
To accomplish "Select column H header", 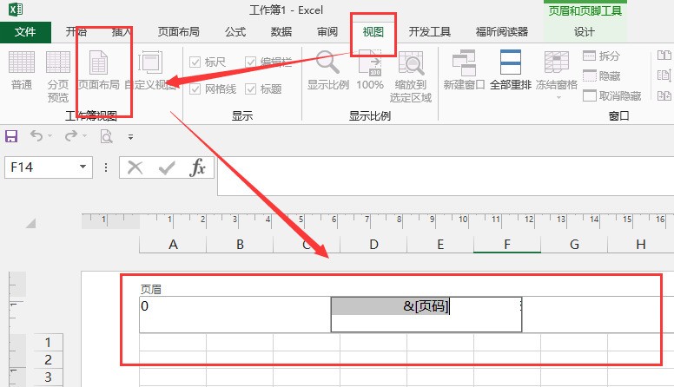I will [641, 245].
